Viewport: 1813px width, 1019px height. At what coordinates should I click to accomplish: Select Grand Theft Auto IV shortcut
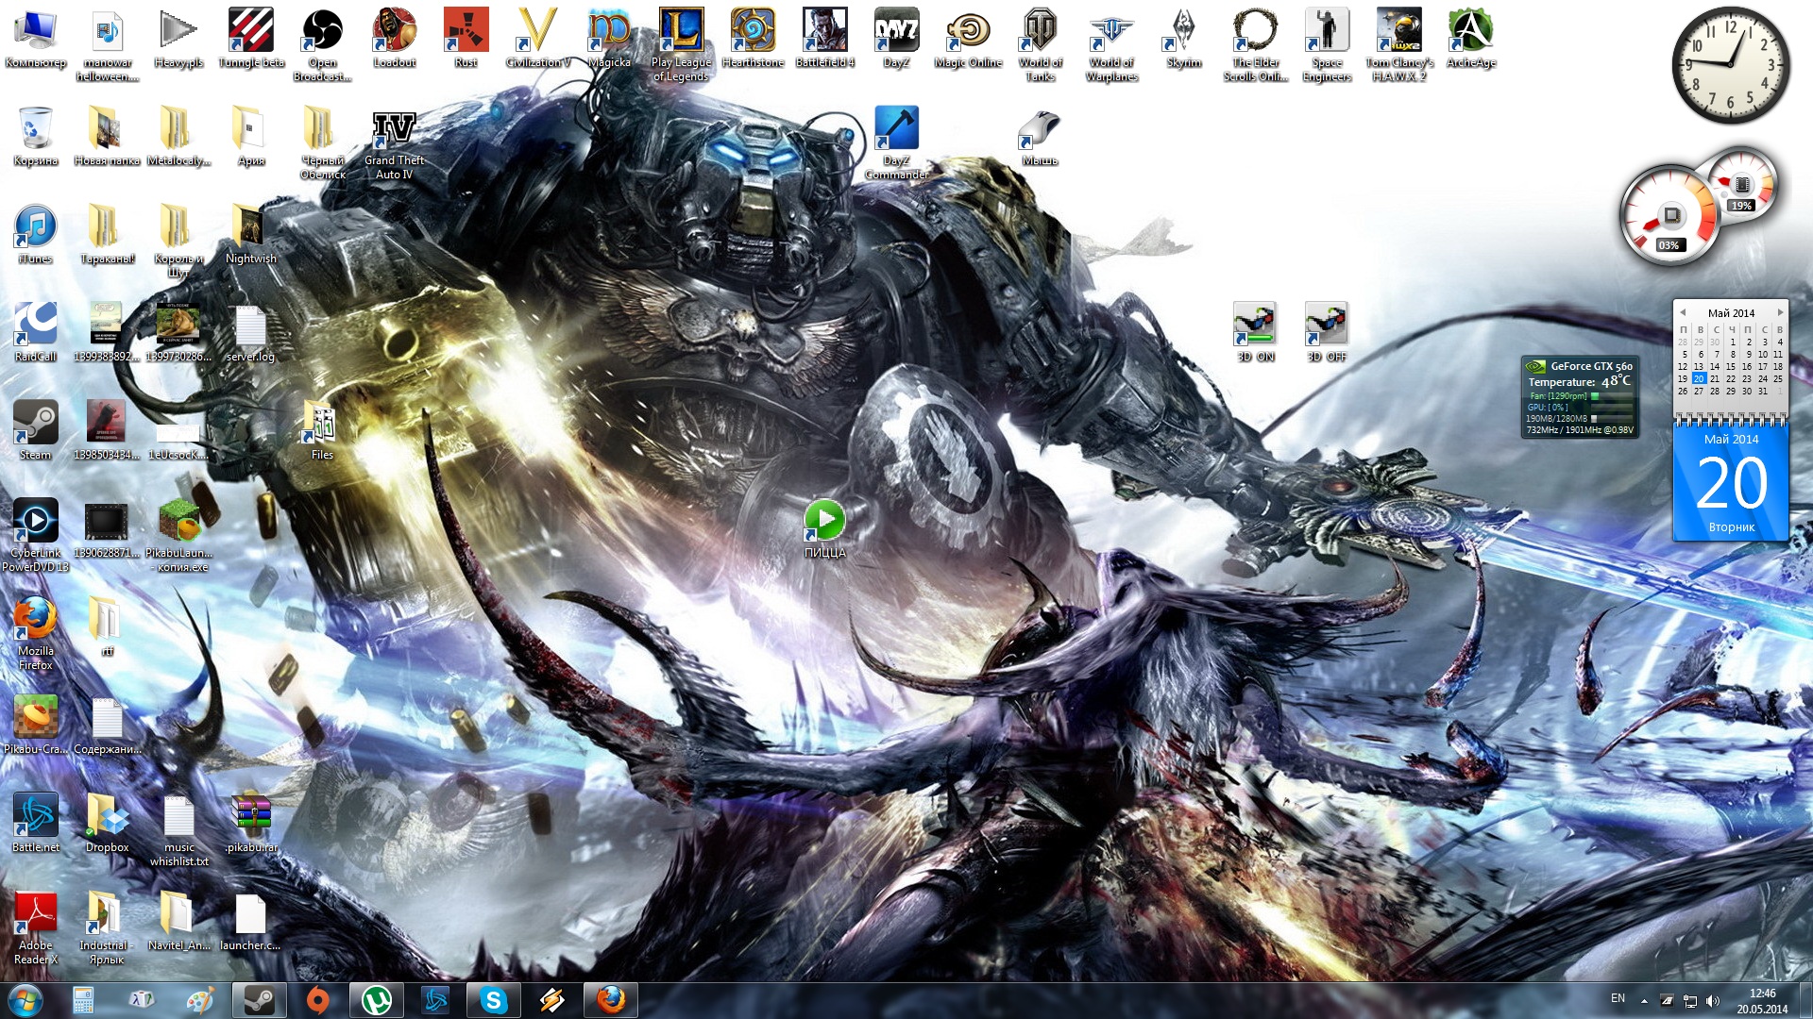pos(395,143)
